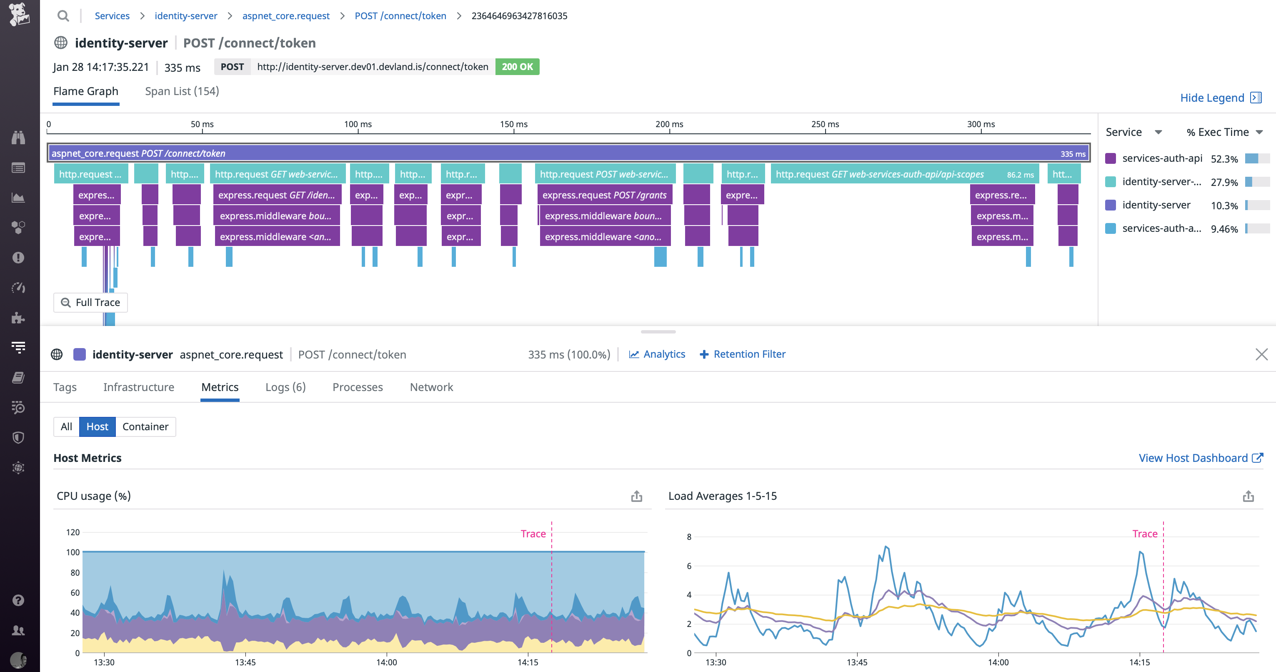Add a Retention Filter
The width and height of the screenshot is (1276, 672).
coord(742,354)
